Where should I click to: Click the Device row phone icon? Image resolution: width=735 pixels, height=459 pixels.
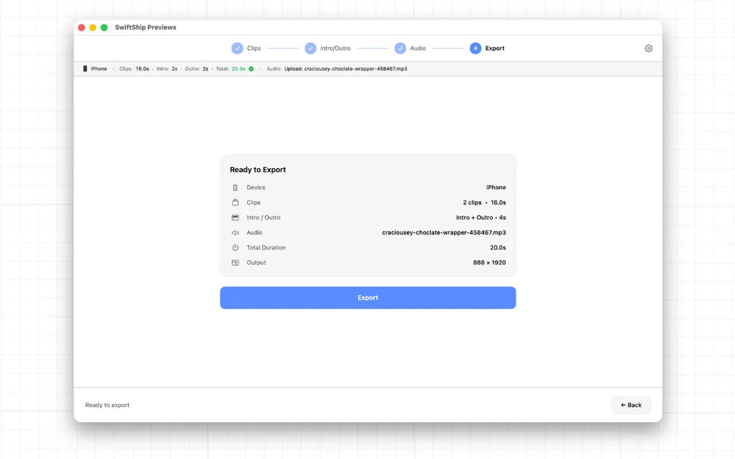point(235,187)
